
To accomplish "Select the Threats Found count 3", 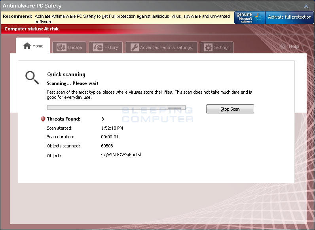I will coord(102,119).
